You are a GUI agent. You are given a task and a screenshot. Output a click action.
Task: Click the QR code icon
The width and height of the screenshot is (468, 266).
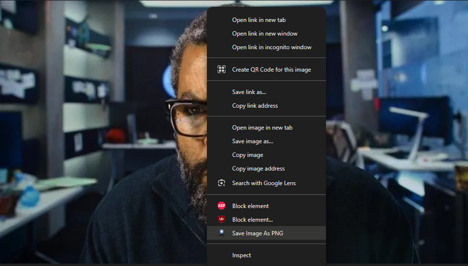[222, 69]
